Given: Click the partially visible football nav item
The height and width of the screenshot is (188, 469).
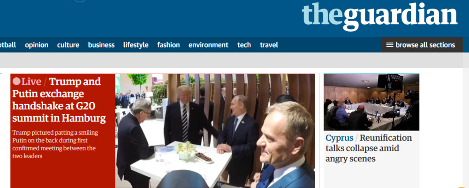Looking at the screenshot, I should [8, 45].
